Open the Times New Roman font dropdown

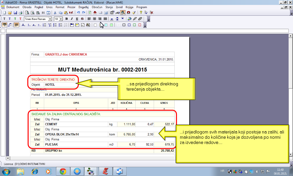coord(50,19)
